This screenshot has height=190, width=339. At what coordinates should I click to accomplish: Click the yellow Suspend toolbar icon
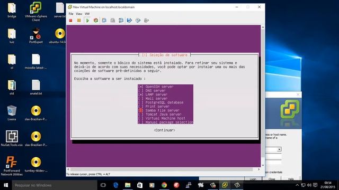coord(79,21)
